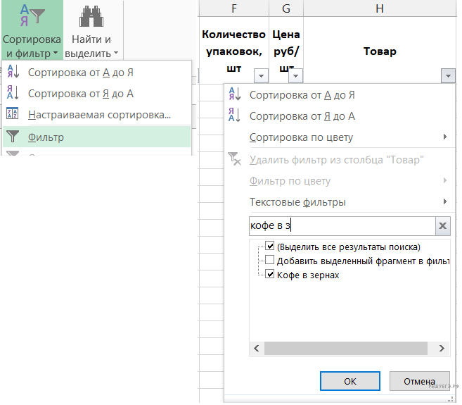Click the horizontal scrollbar in the filter list
Image resolution: width=462 pixels, height=405 pixels.
pyautogui.click(x=345, y=349)
